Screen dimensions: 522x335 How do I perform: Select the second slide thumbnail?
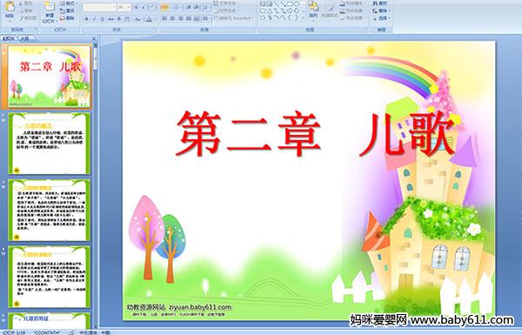(50, 144)
